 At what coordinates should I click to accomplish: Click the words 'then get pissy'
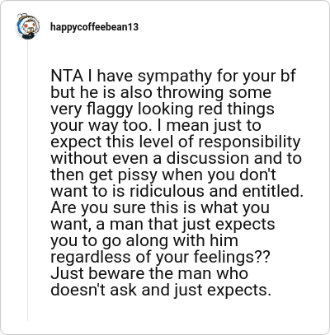pyautogui.click(x=104, y=175)
